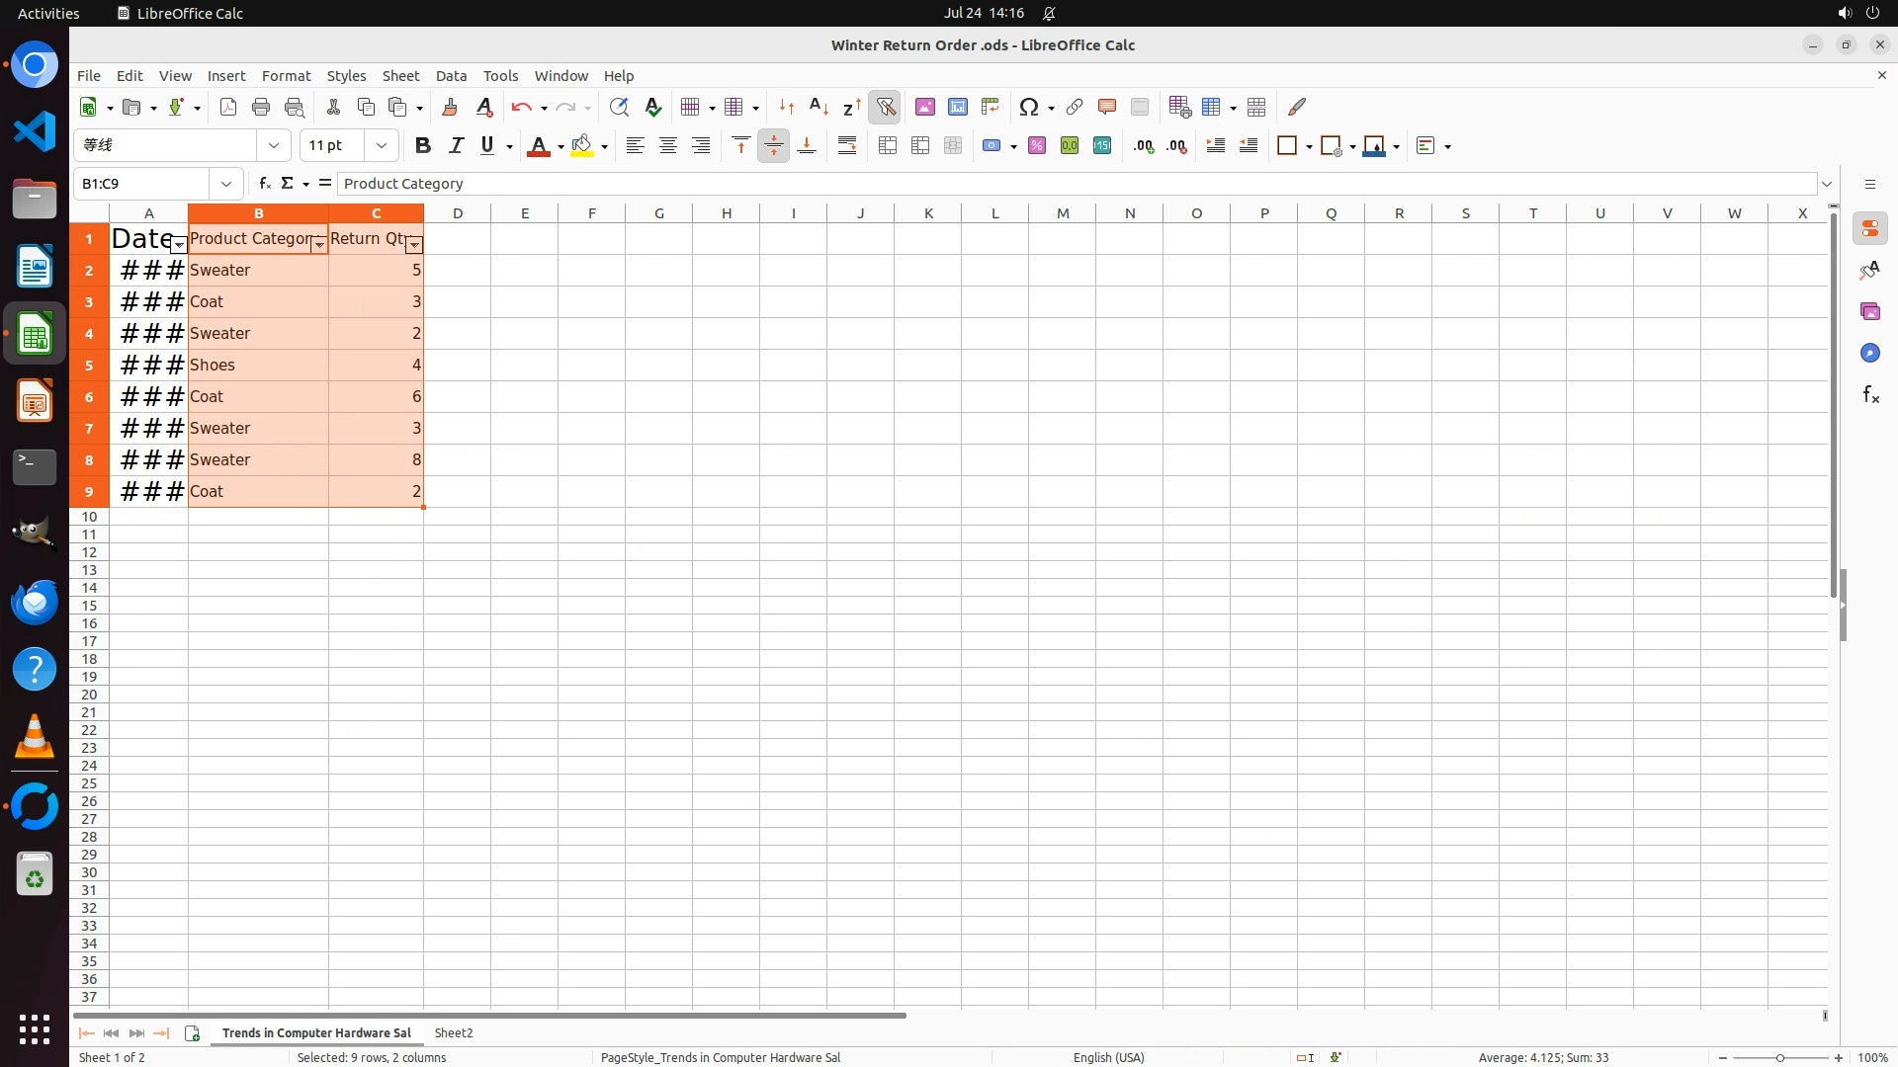This screenshot has height=1067, width=1898.
Task: Toggle Bold formatting
Action: tap(423, 145)
